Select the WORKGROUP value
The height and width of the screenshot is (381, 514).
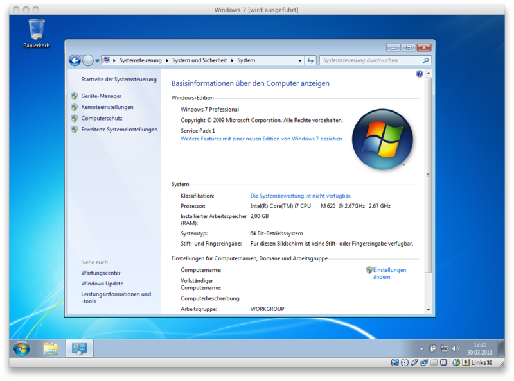(267, 309)
